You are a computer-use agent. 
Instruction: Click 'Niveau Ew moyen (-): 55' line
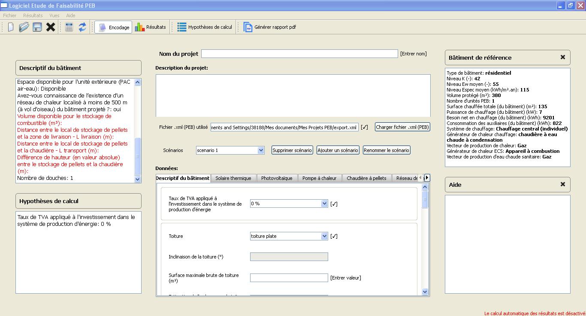point(472,84)
